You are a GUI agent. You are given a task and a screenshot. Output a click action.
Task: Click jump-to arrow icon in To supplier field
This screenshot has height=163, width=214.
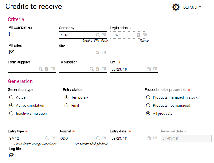coord(98,69)
